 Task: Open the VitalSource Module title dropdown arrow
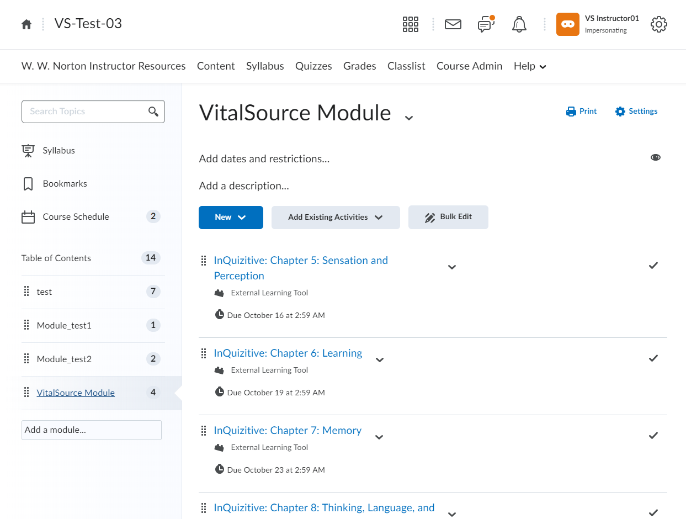(408, 118)
